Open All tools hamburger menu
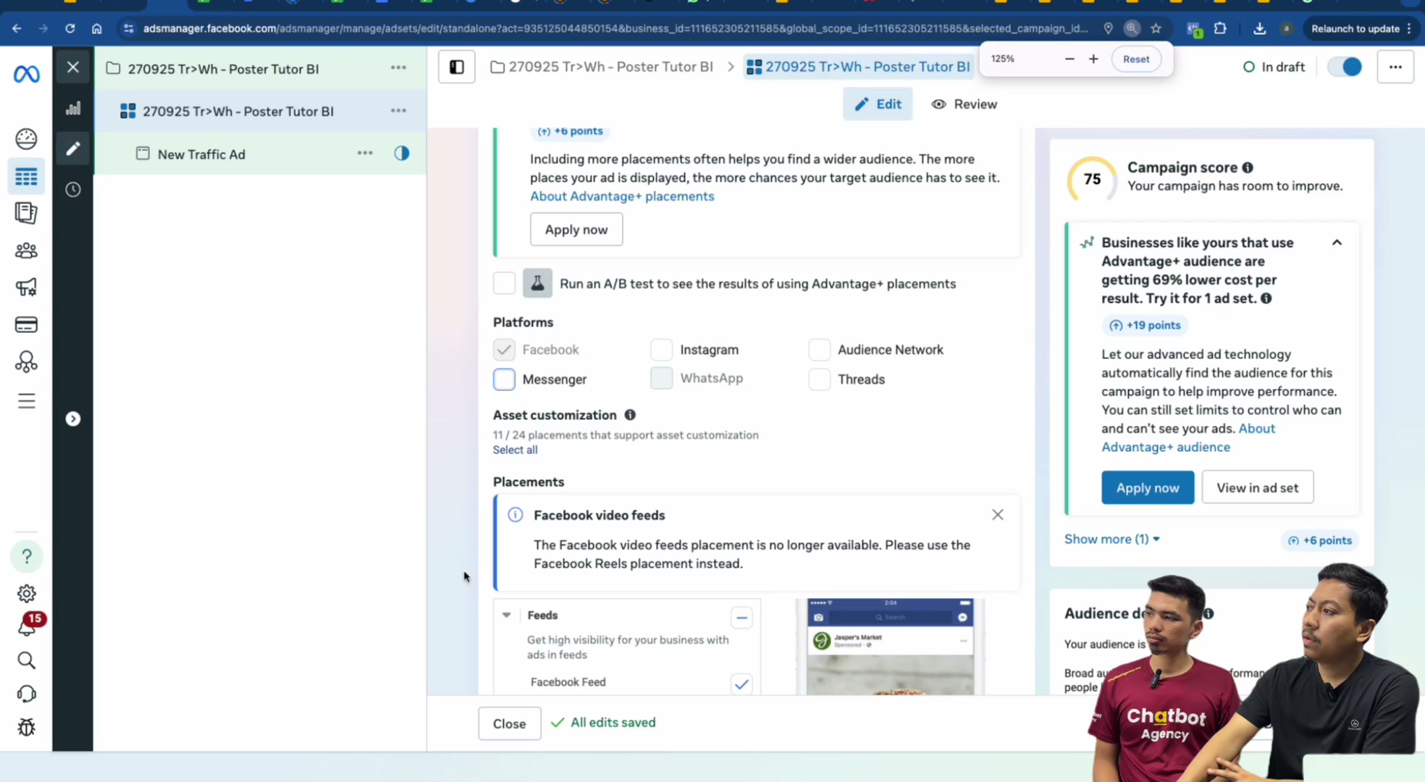 pos(26,401)
